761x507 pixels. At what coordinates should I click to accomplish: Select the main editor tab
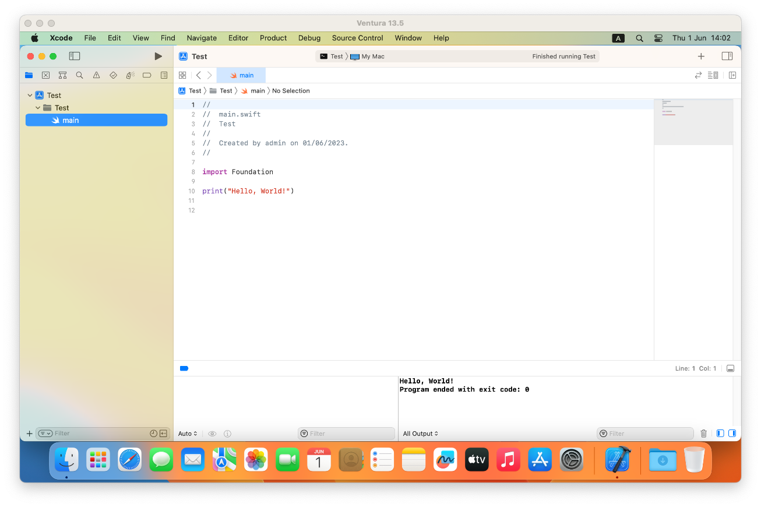(x=241, y=75)
